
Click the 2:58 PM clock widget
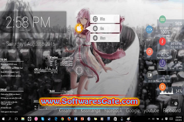tap(28, 22)
